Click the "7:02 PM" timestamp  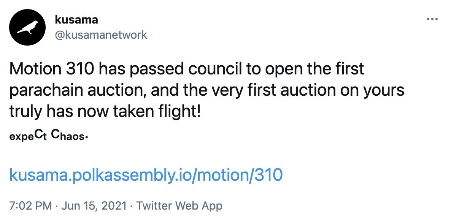point(30,206)
